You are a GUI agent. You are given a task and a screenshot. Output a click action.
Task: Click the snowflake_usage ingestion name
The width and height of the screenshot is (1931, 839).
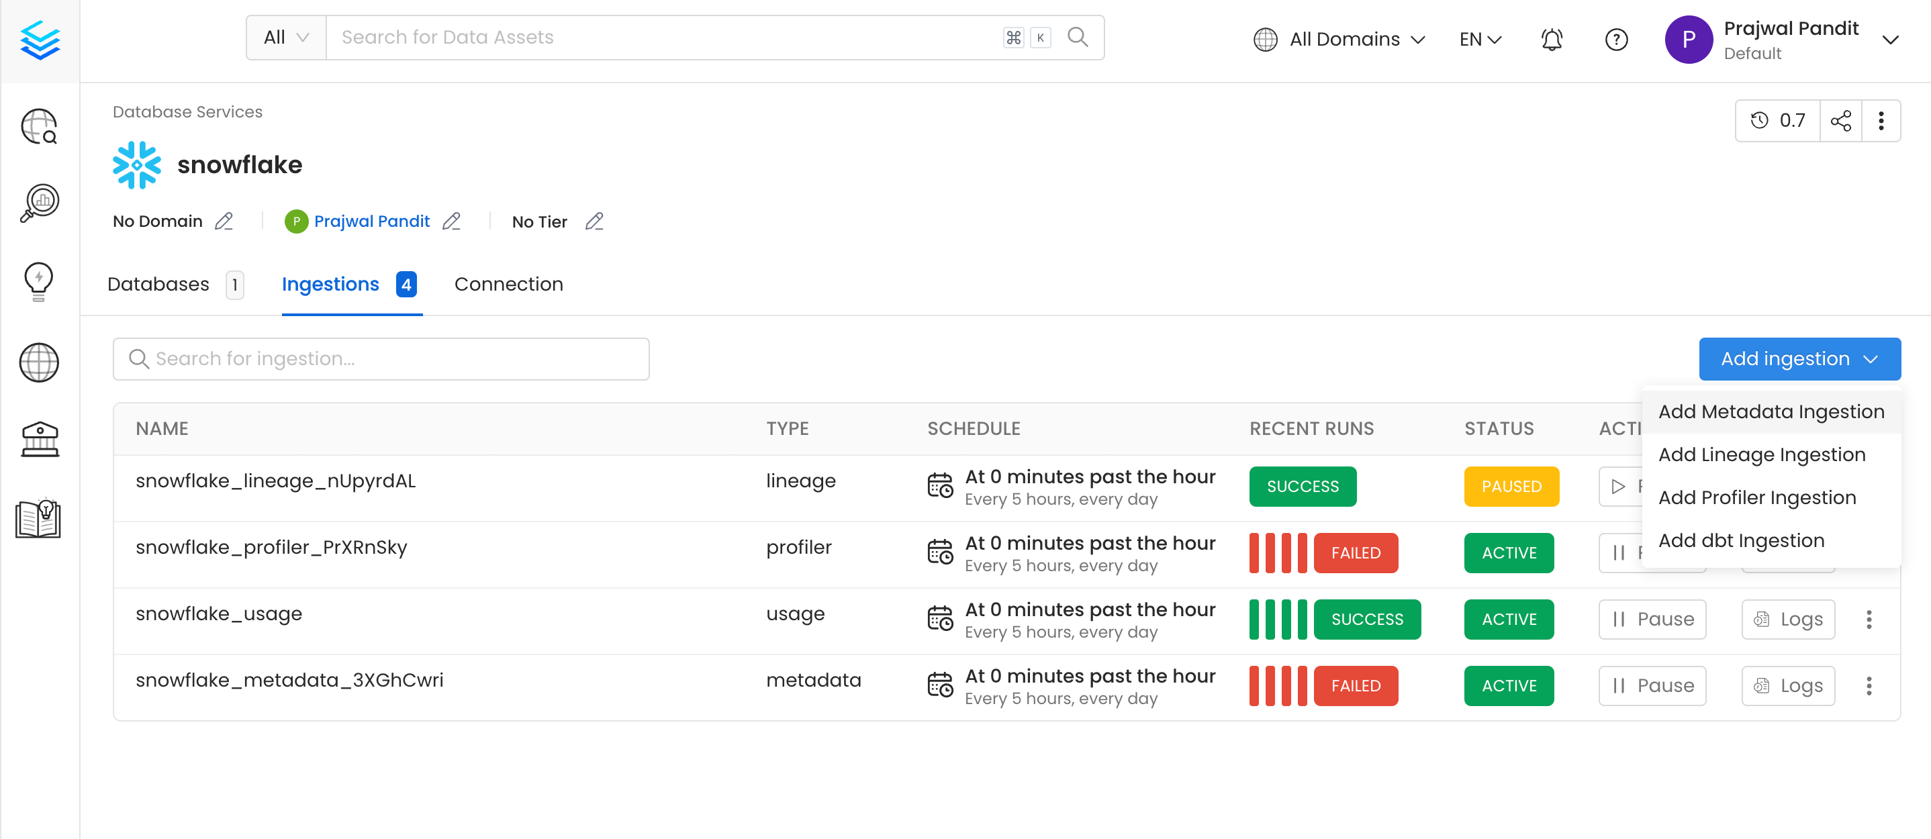pos(219,614)
